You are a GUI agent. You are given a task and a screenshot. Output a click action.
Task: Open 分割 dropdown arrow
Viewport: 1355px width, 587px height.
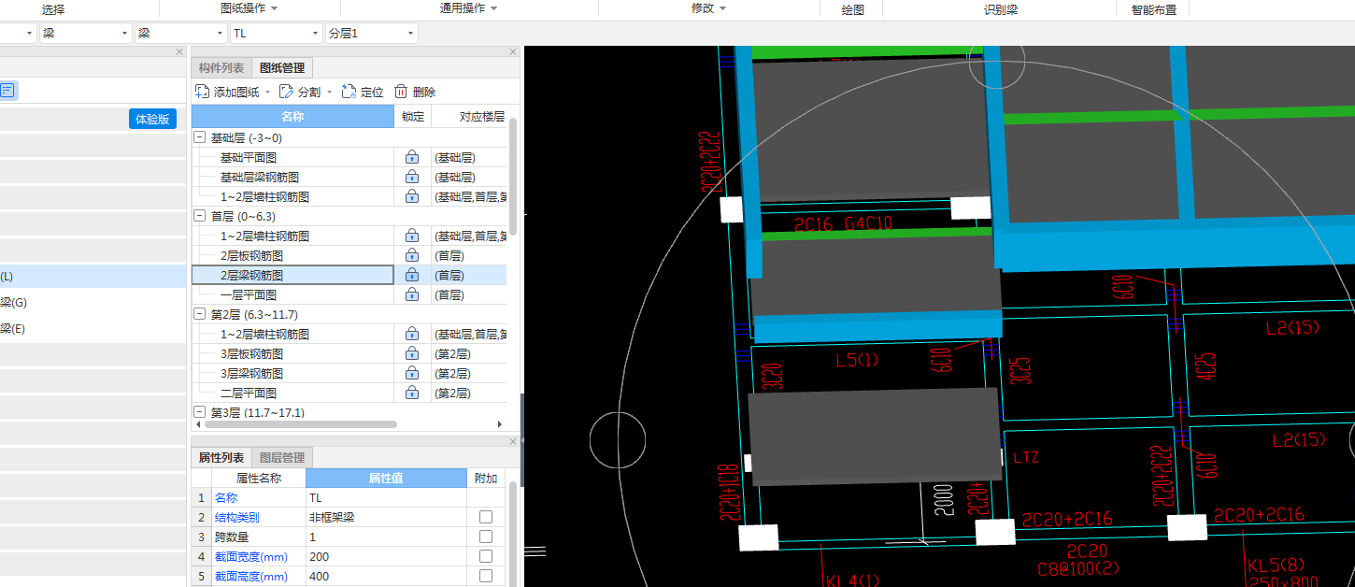329,93
